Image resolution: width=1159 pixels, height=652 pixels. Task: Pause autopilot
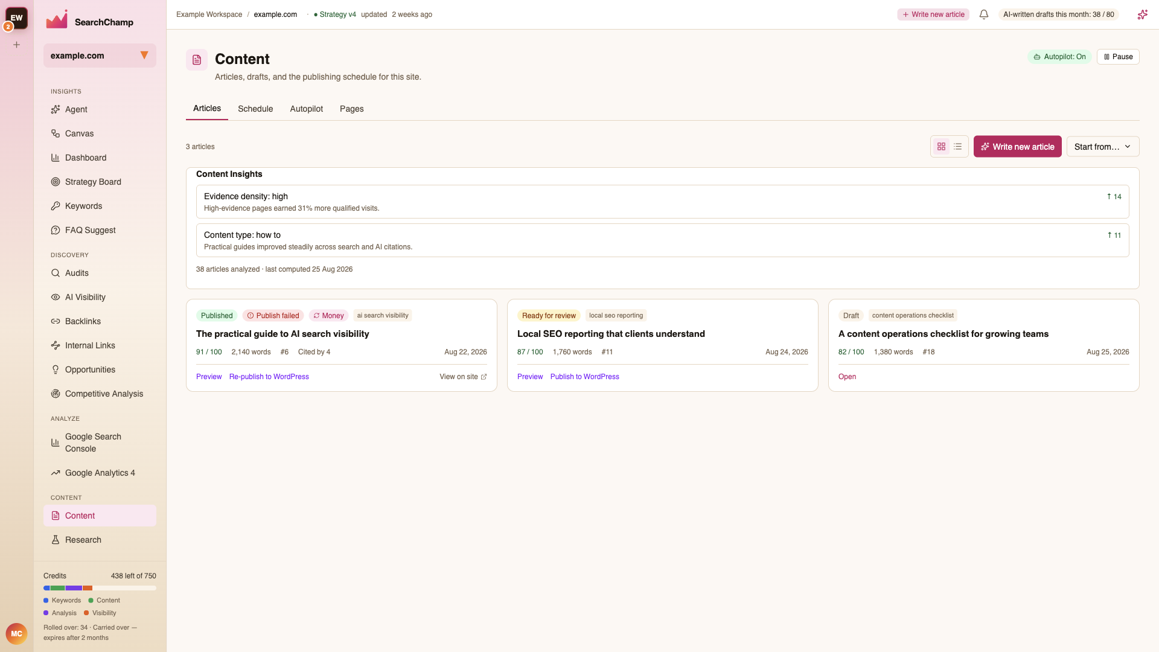(1118, 57)
